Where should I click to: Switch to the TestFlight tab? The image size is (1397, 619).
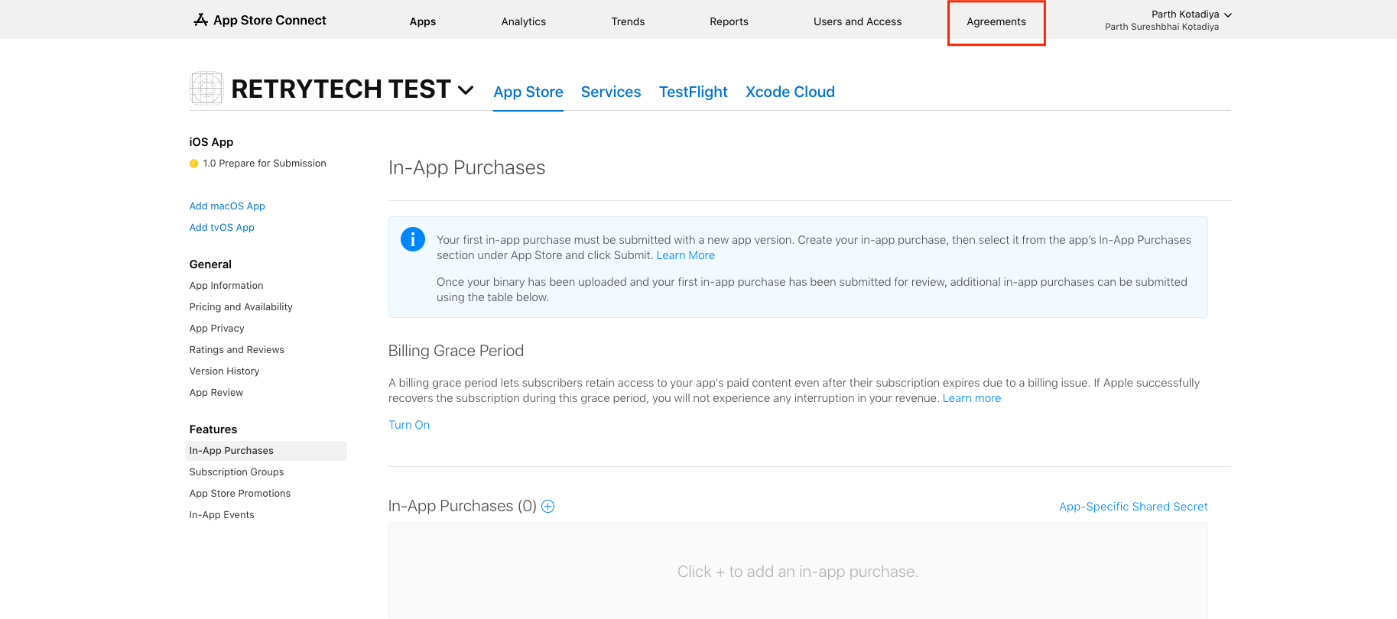pyautogui.click(x=694, y=92)
